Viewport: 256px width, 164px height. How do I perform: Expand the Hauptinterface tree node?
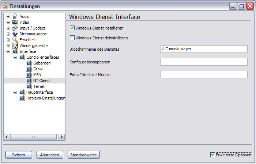point(15,92)
